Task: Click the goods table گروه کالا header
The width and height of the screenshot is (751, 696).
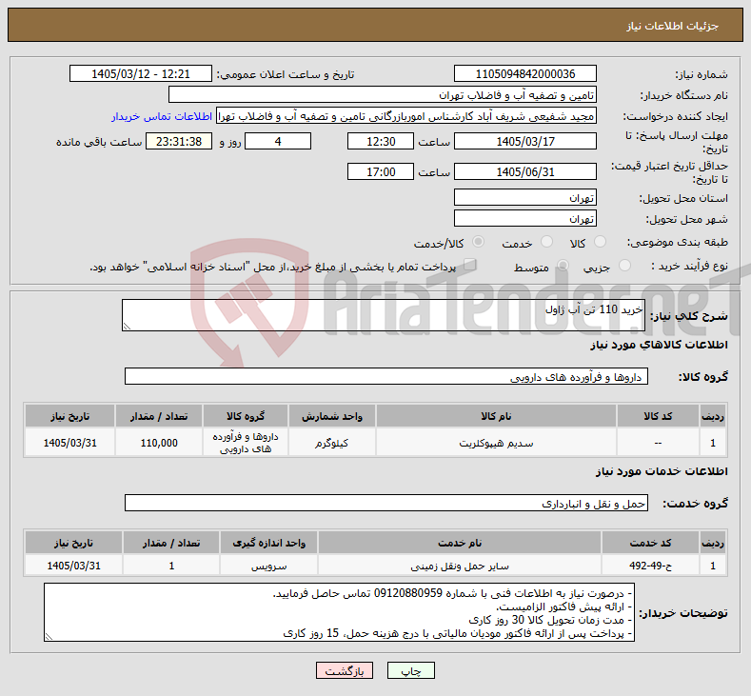Action: point(246,416)
